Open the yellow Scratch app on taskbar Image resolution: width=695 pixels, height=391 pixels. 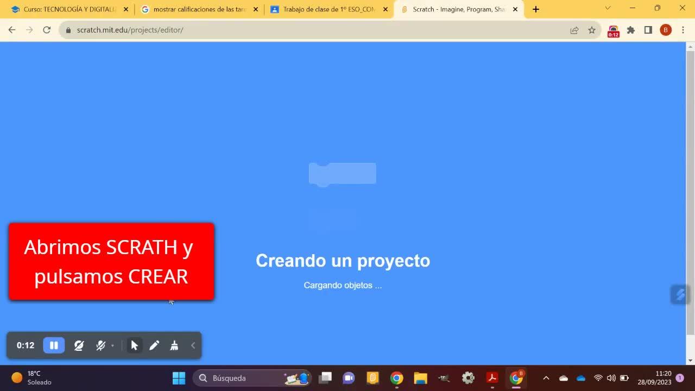point(372,378)
